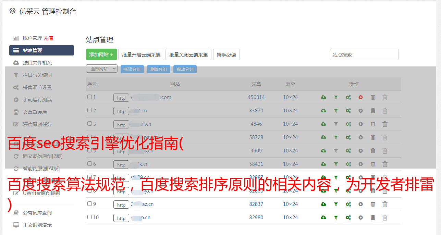Open database stack icon in row 6
Screen dimensions: 441x235
click(373, 164)
